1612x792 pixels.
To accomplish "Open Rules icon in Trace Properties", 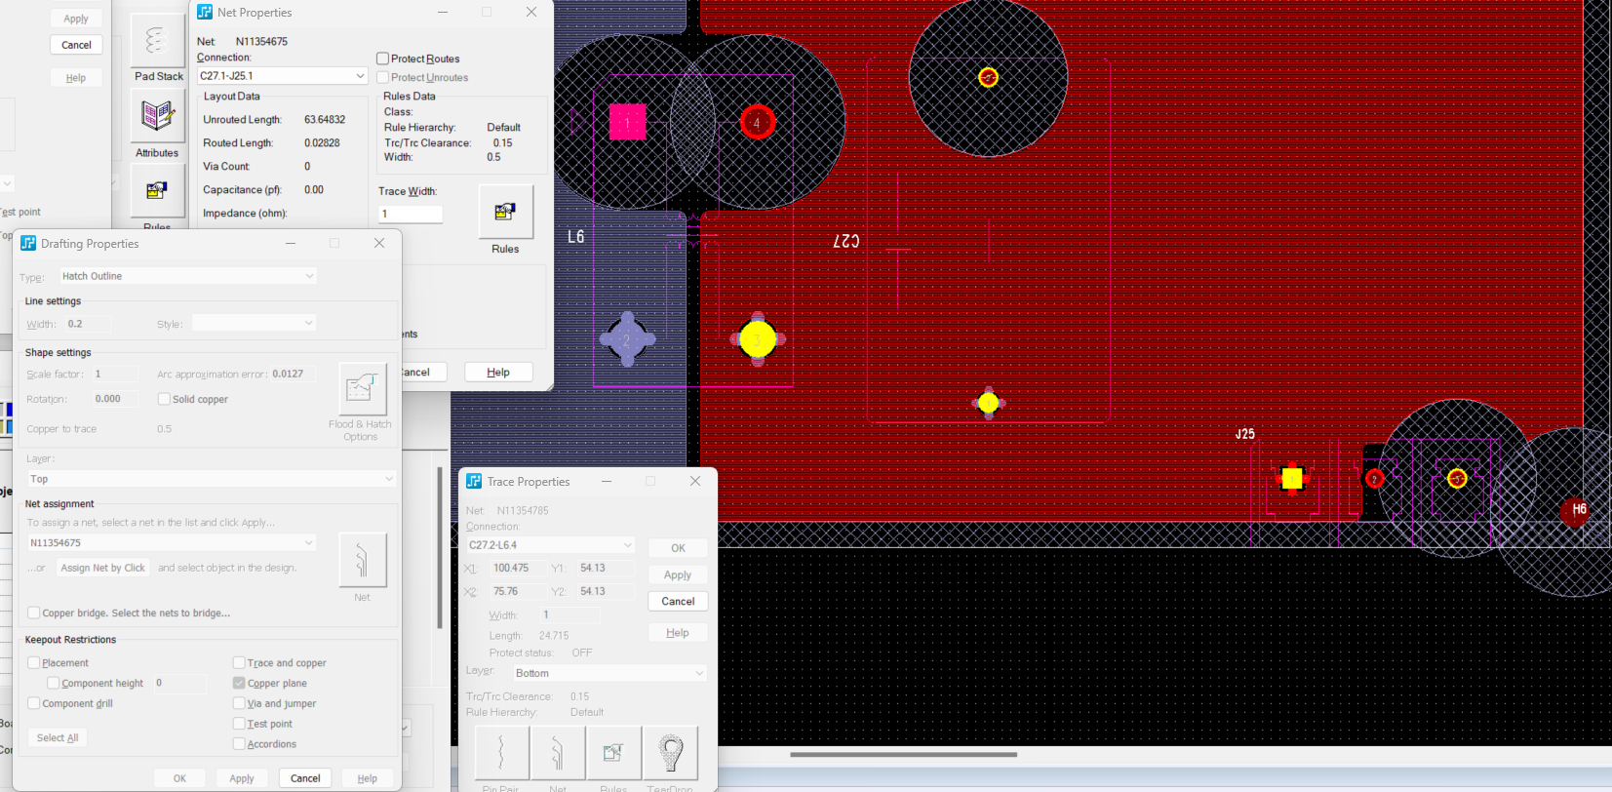I will coord(613,753).
